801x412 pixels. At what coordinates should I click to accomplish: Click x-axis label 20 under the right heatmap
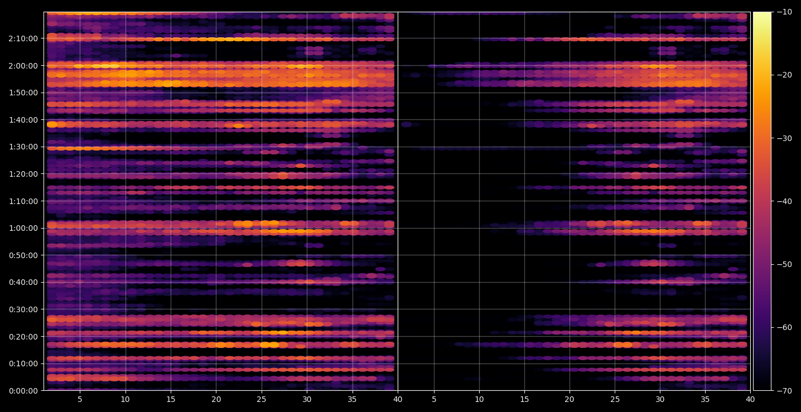pyautogui.click(x=570, y=400)
